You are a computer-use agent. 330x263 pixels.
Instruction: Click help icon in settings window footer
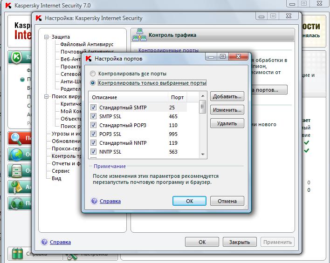[x=44, y=242]
